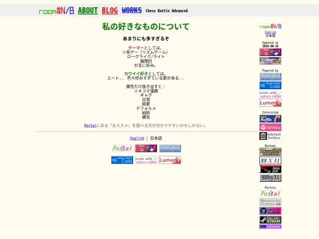The height and width of the screenshot is (239, 319).
Task: Click the Powered by label in the sidebar
Action: pos(270,71)
